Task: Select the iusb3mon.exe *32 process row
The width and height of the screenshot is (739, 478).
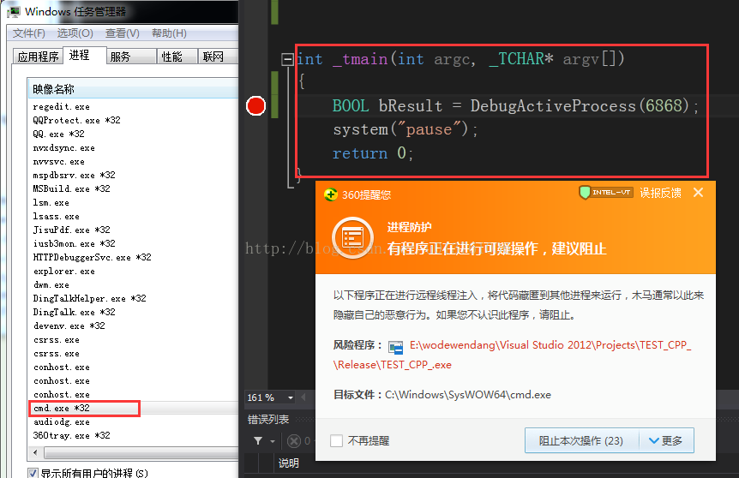Action: (133, 244)
